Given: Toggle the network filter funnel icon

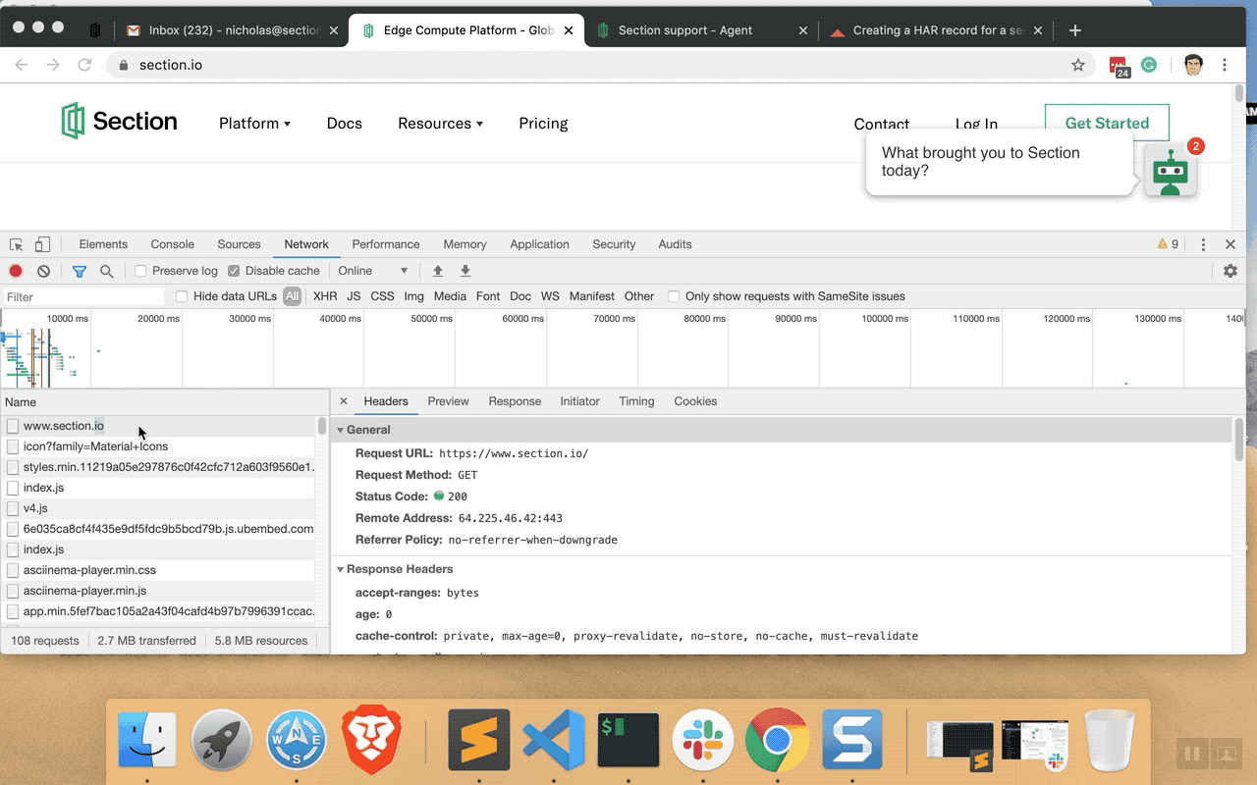Looking at the screenshot, I should click(80, 271).
